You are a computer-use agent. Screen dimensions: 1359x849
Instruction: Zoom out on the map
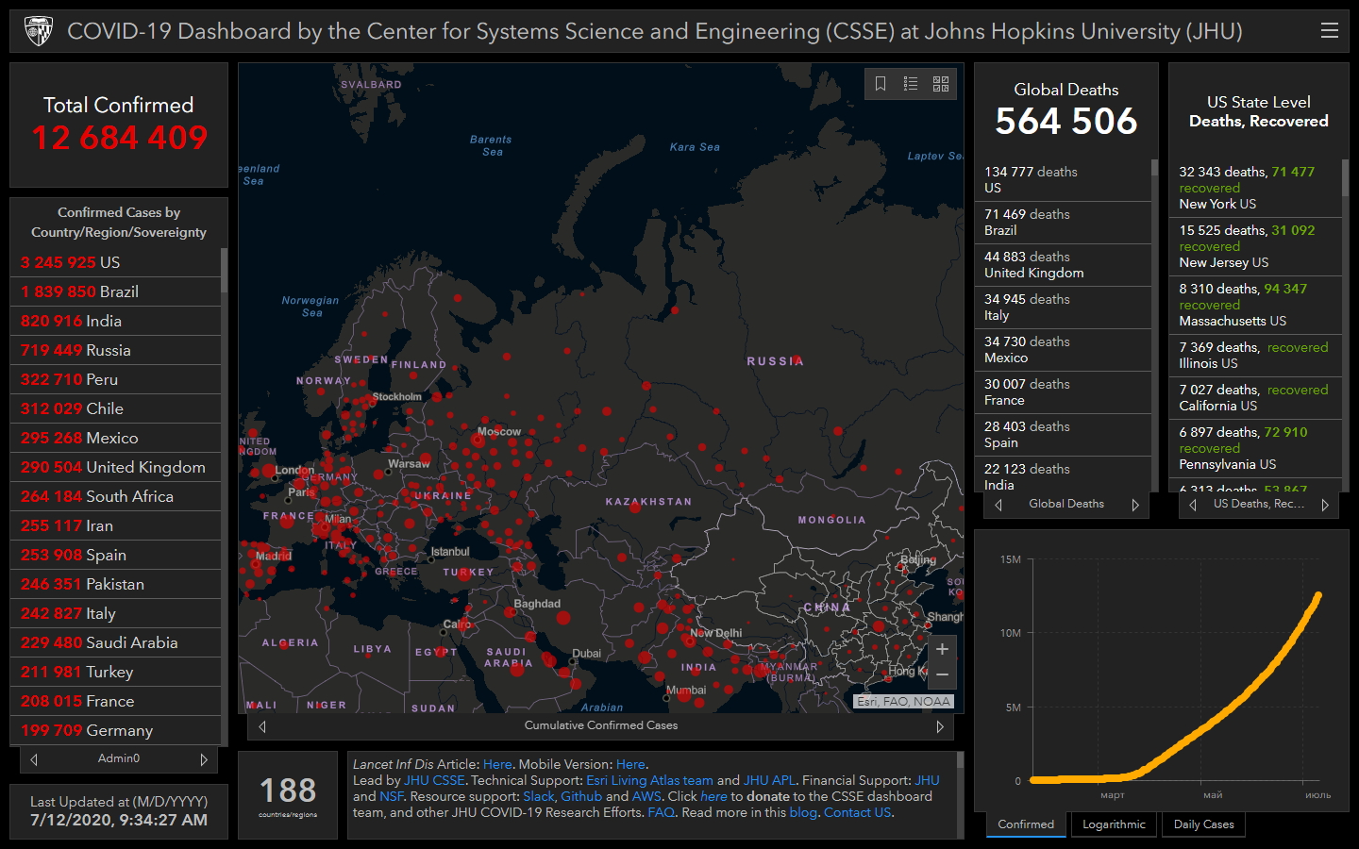tap(942, 674)
